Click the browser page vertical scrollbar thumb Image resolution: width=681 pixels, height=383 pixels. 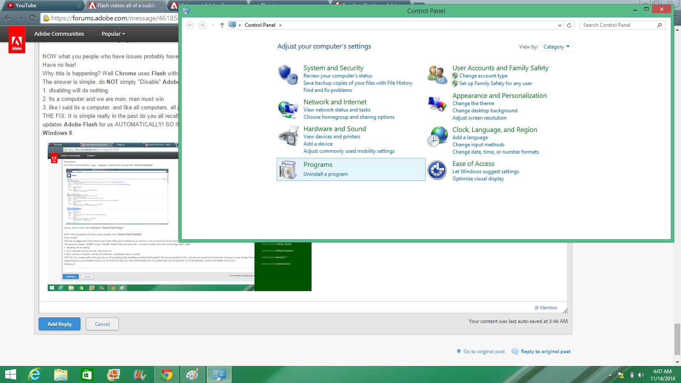click(x=678, y=339)
